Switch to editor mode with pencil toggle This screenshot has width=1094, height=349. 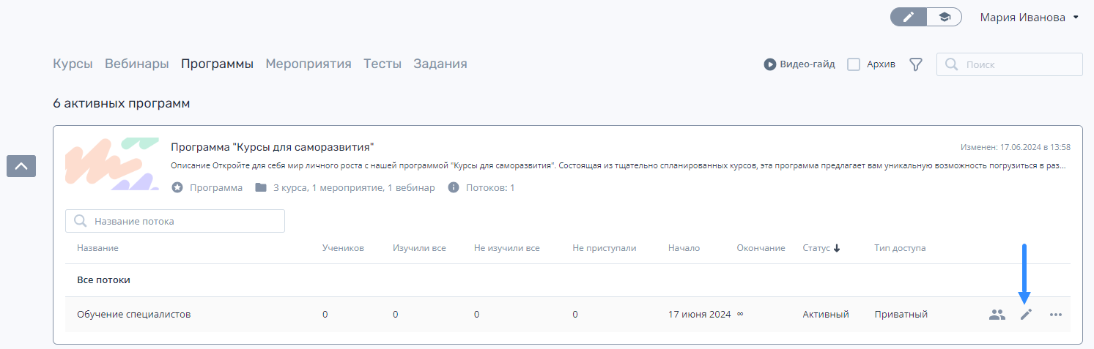[909, 18]
